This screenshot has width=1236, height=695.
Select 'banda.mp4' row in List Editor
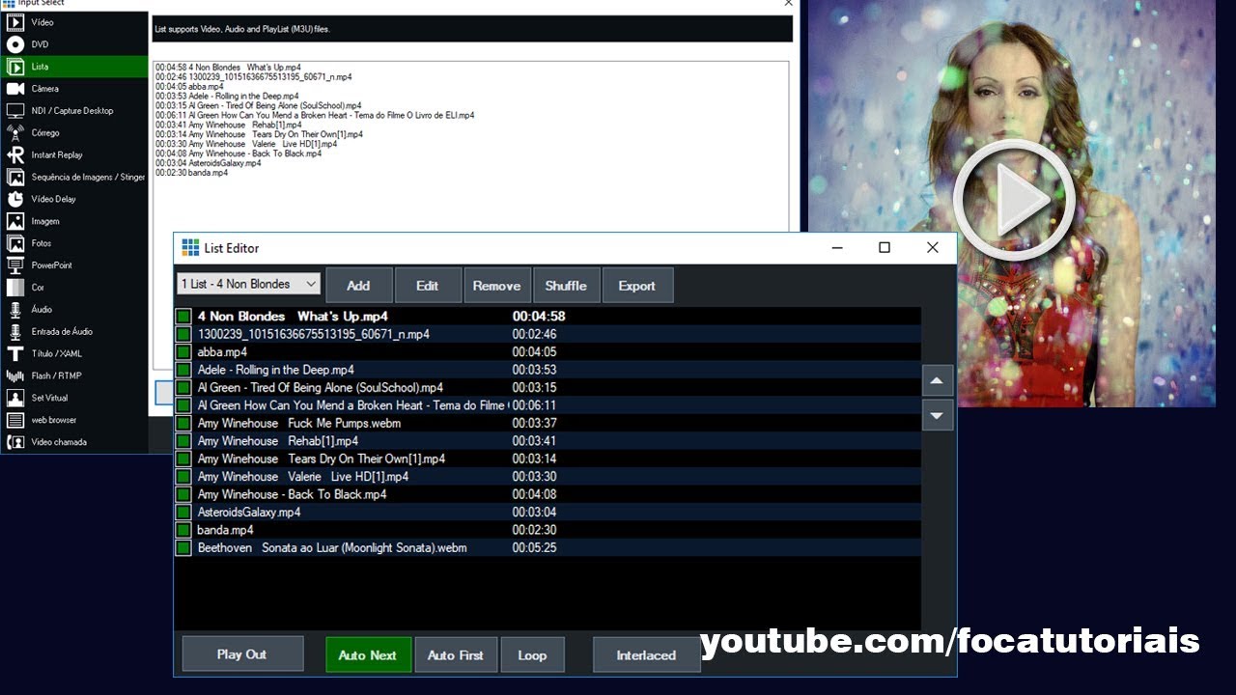(548, 530)
